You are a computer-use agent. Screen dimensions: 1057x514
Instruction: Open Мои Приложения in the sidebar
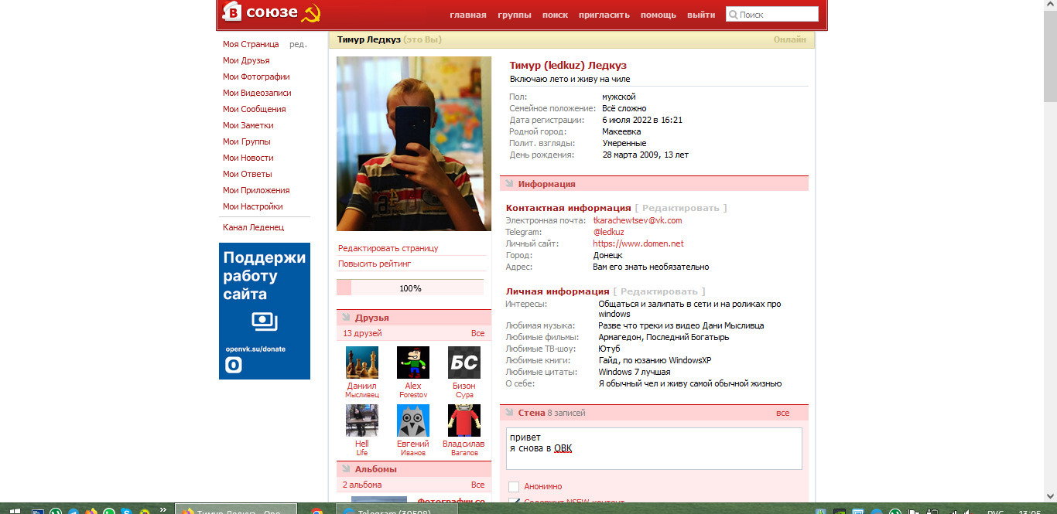[x=256, y=190]
